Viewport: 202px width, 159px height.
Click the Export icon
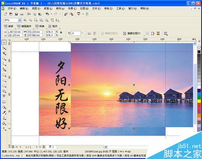(x=72, y=14)
